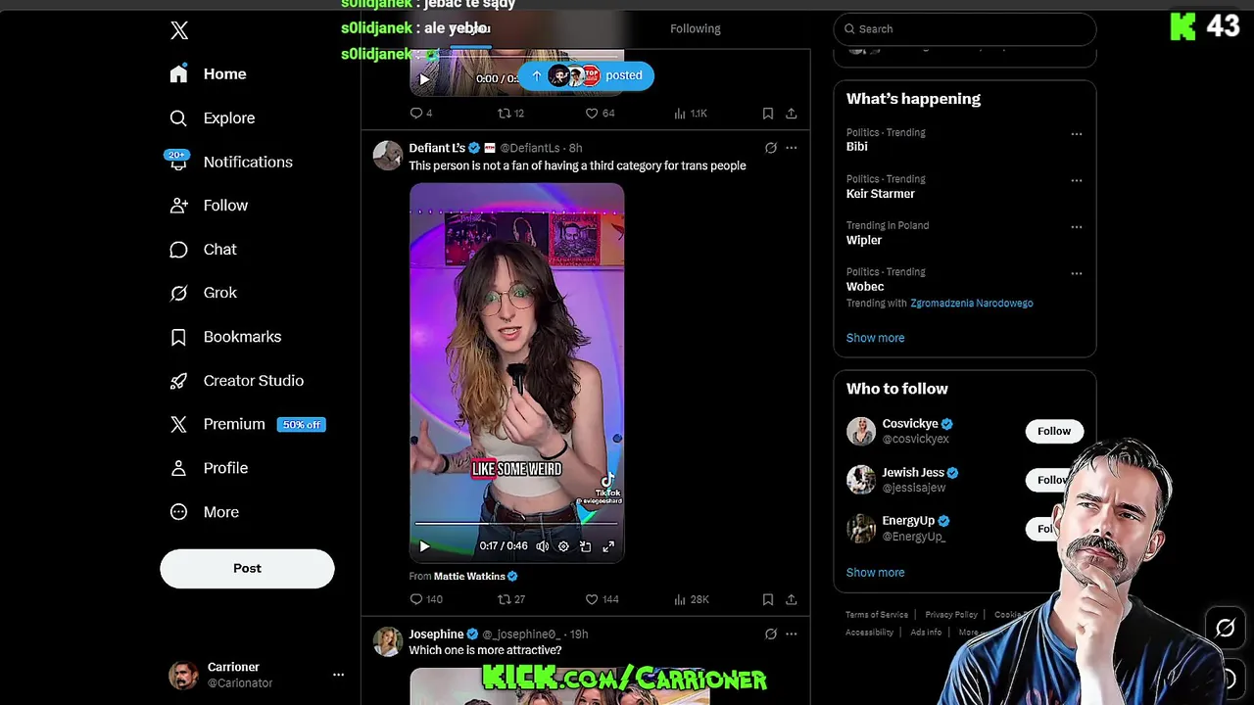Open Mattie Watkins source link
Image resolution: width=1254 pixels, height=705 pixels.
tap(469, 577)
